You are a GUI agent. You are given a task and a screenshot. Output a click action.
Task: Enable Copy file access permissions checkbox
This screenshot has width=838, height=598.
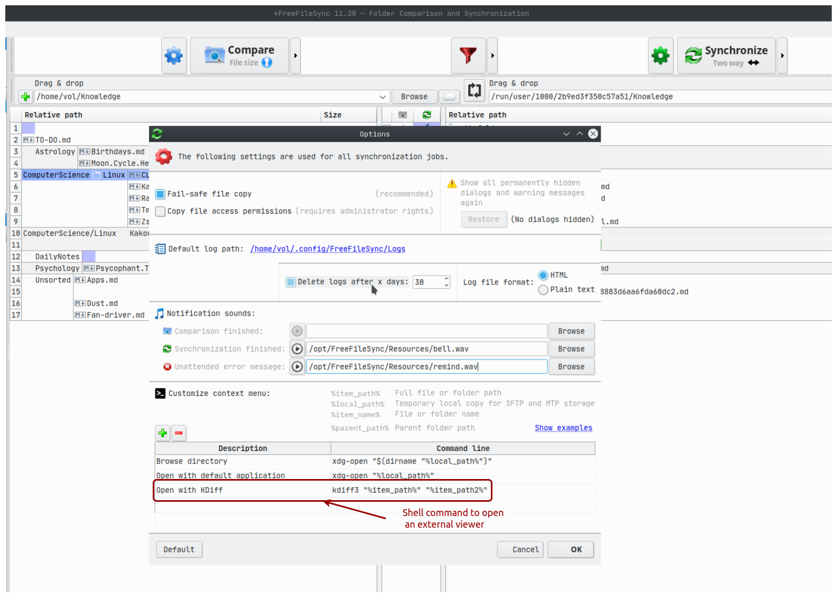161,211
